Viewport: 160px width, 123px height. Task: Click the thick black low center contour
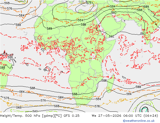(145, 109)
